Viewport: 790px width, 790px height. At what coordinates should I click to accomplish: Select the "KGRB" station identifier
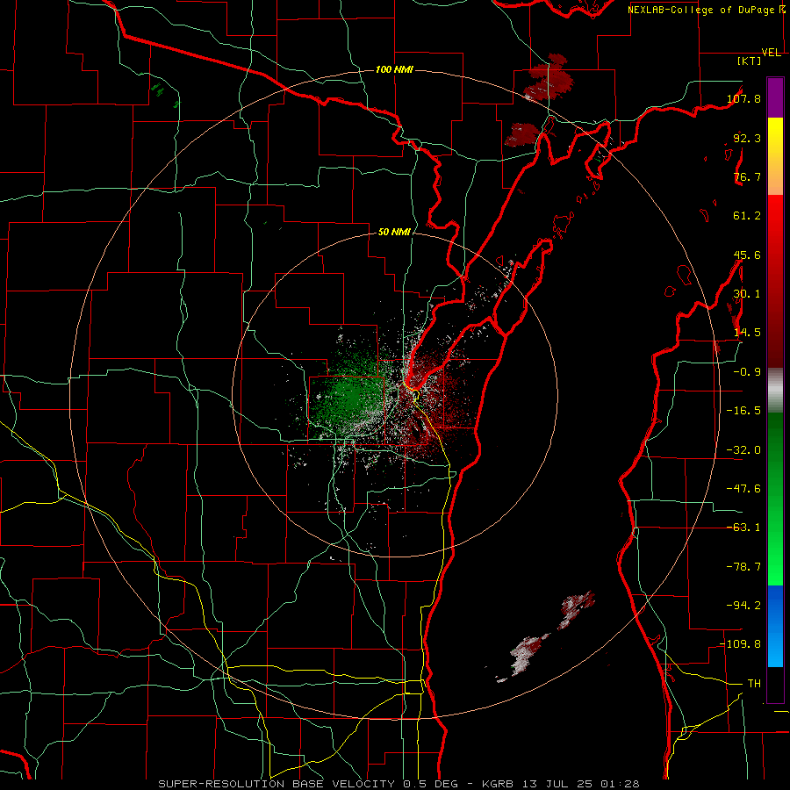coord(498,784)
